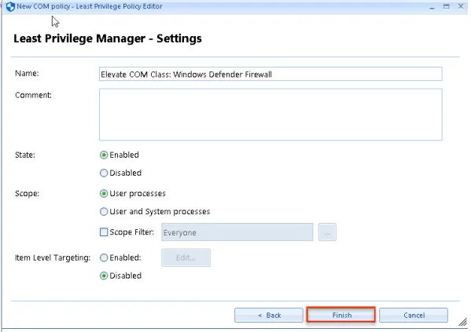Screen dimensions: 471x332
Task: Minimize the policy editor window
Action: [432, 6]
